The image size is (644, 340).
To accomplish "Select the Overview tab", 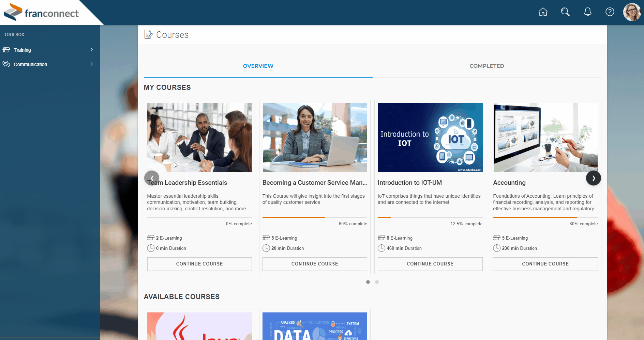I will click(258, 66).
